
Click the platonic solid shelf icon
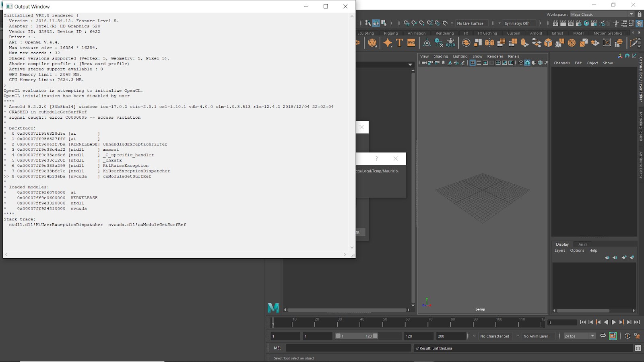(x=372, y=42)
